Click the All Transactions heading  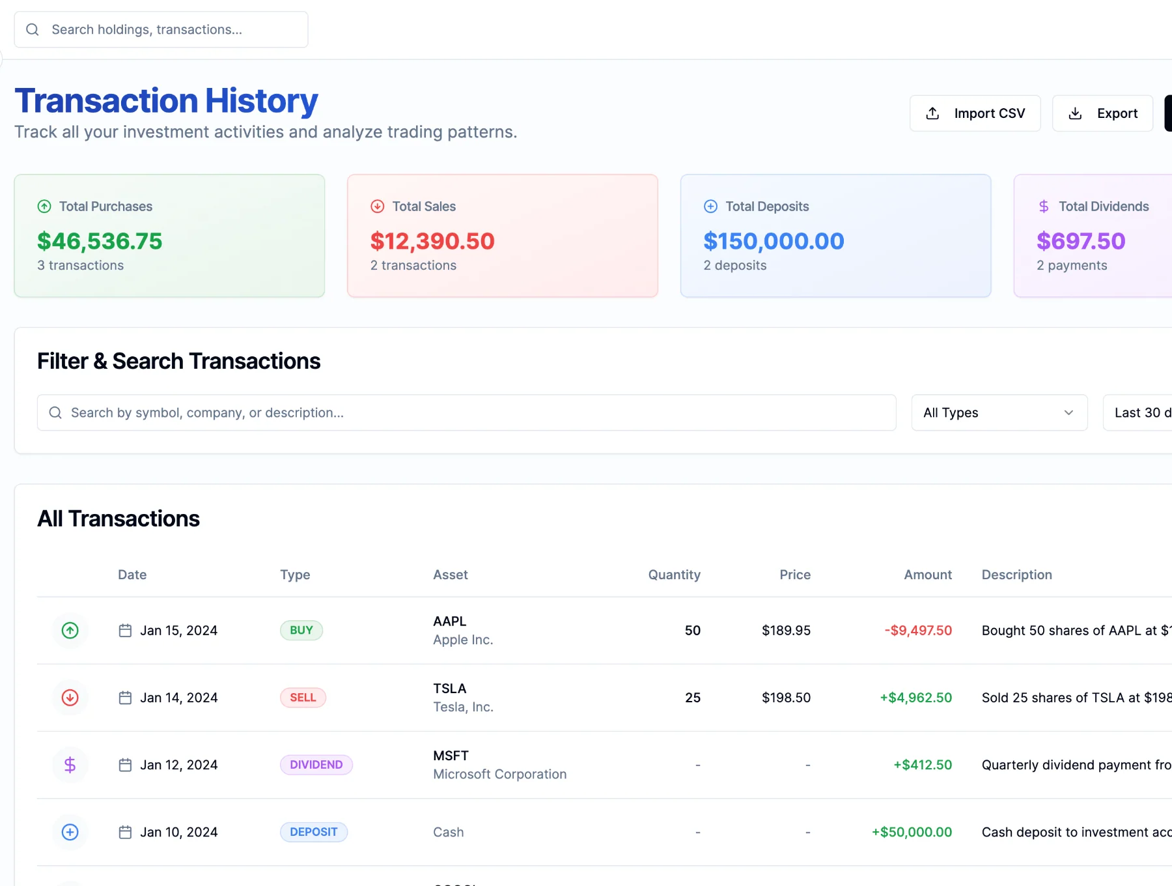119,519
